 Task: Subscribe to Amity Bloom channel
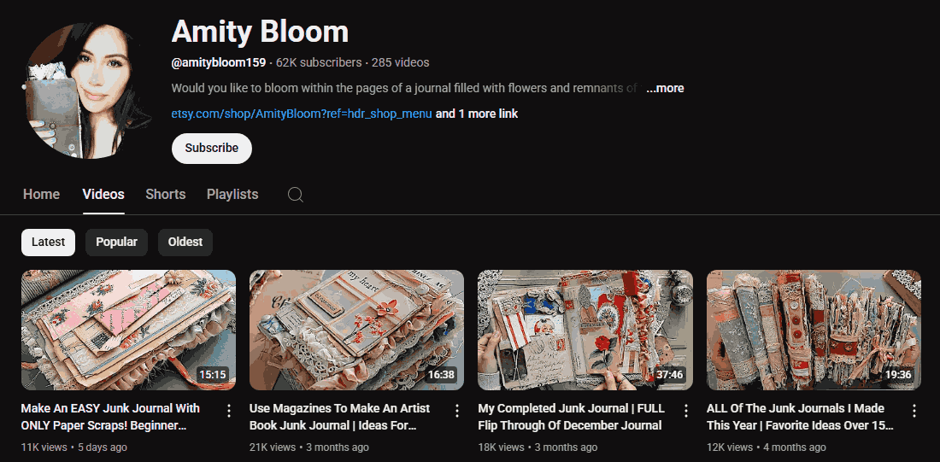pyautogui.click(x=212, y=148)
